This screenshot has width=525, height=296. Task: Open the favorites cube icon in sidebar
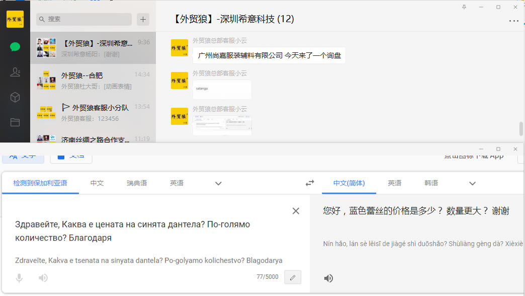click(15, 98)
